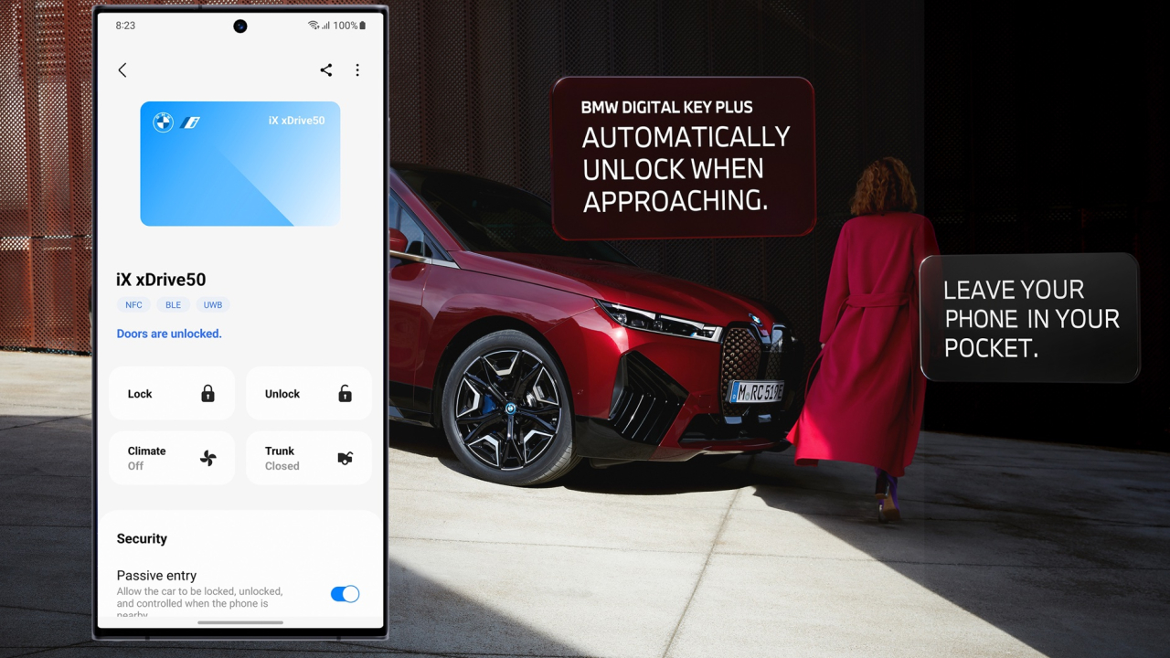Select the NFC connectivity chip
This screenshot has width=1170, height=658.
(133, 304)
